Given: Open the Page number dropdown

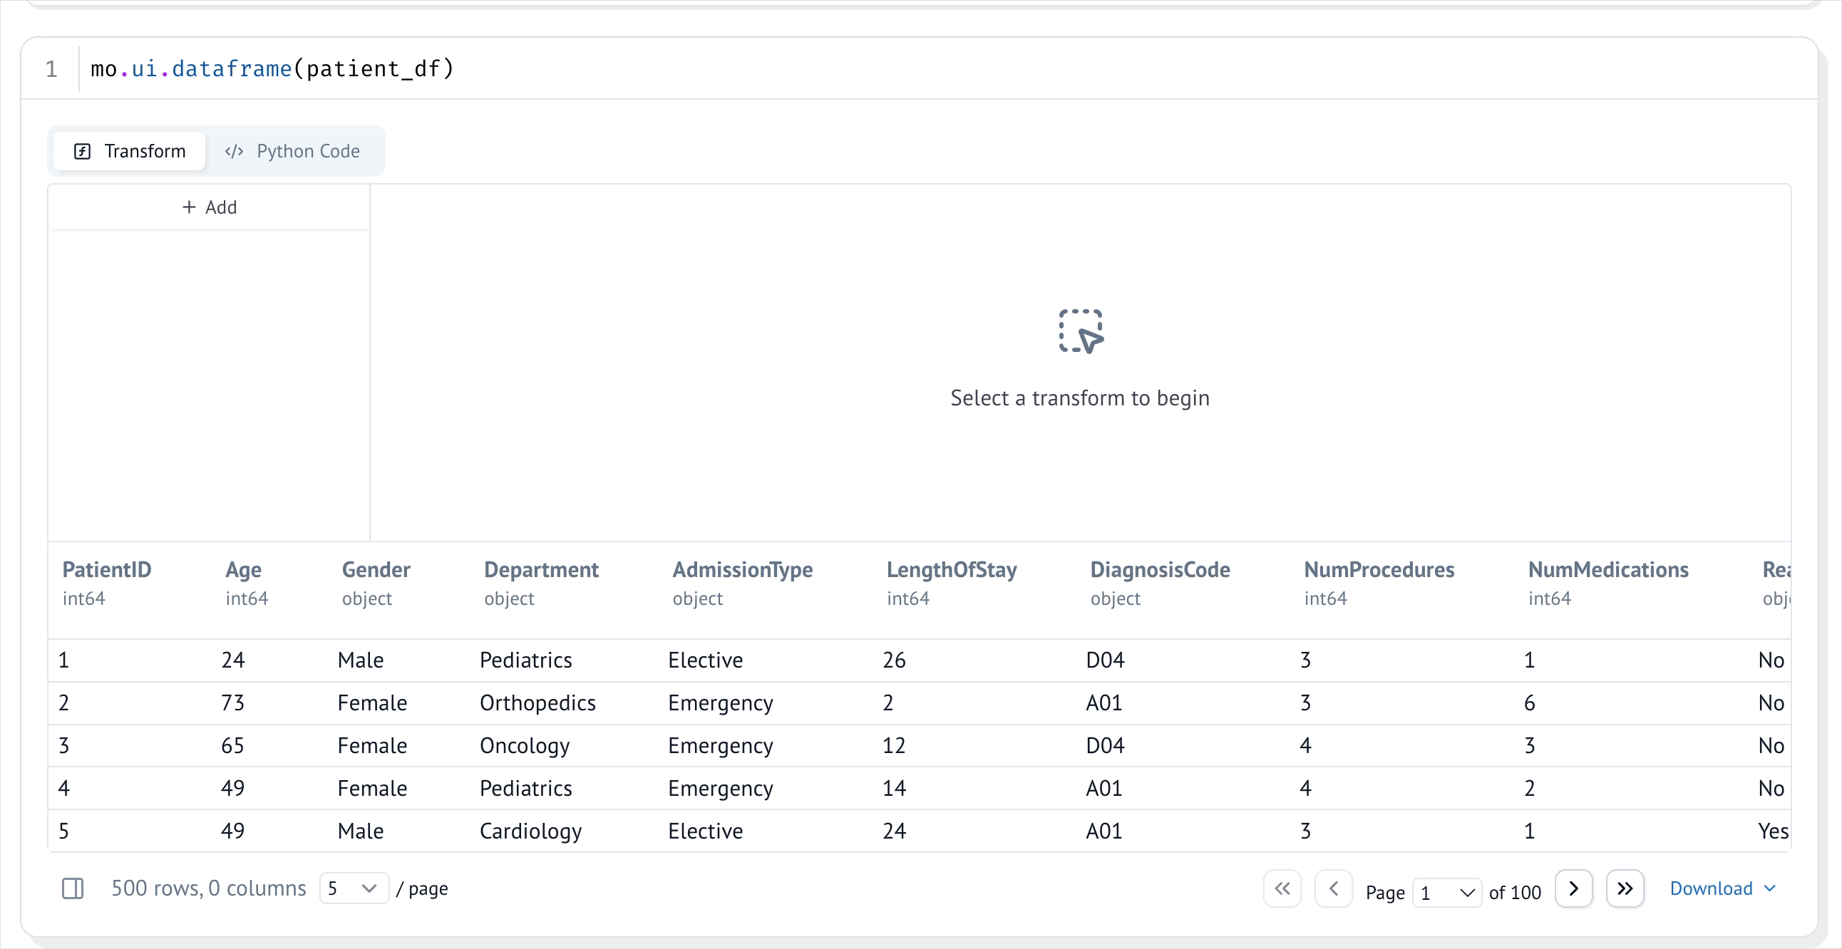Looking at the screenshot, I should 1446,893.
